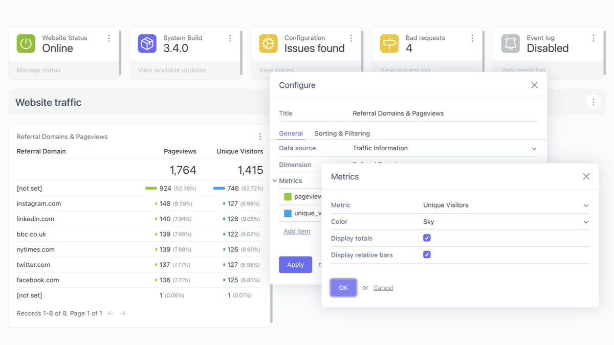
Task: Sort by Referral Domain column header
Action: [41, 151]
